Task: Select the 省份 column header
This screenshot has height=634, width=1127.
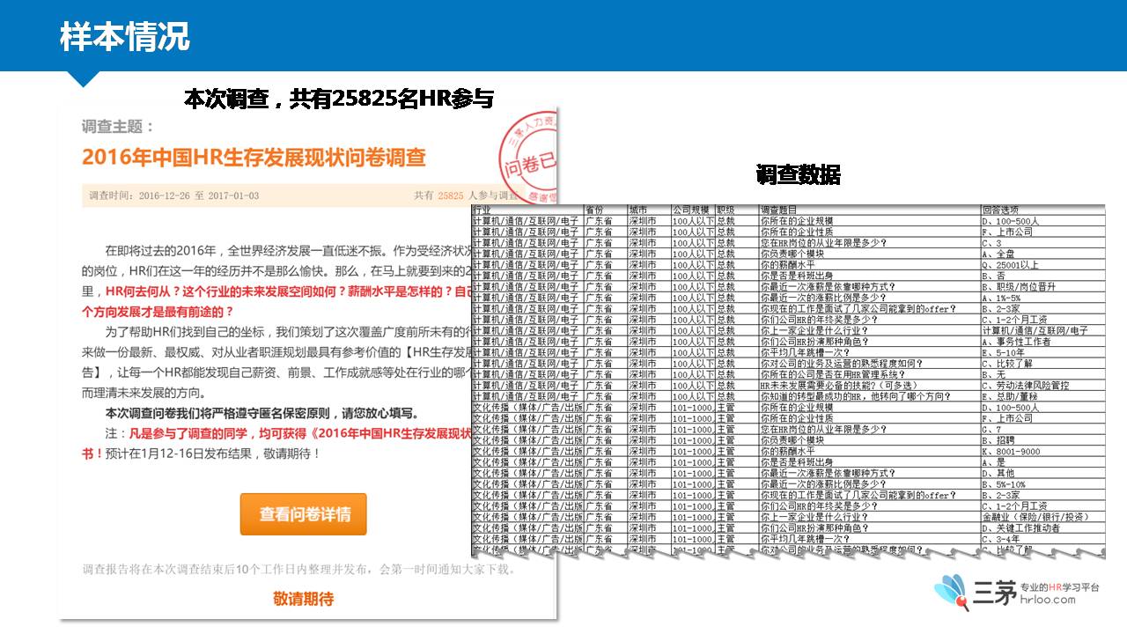Action: 594,210
